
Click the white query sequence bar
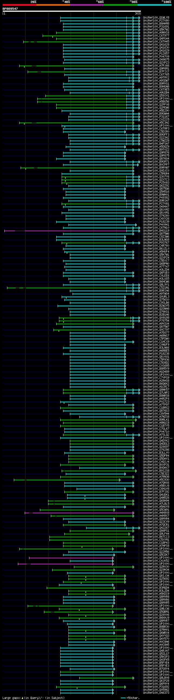[x=72, y=11]
